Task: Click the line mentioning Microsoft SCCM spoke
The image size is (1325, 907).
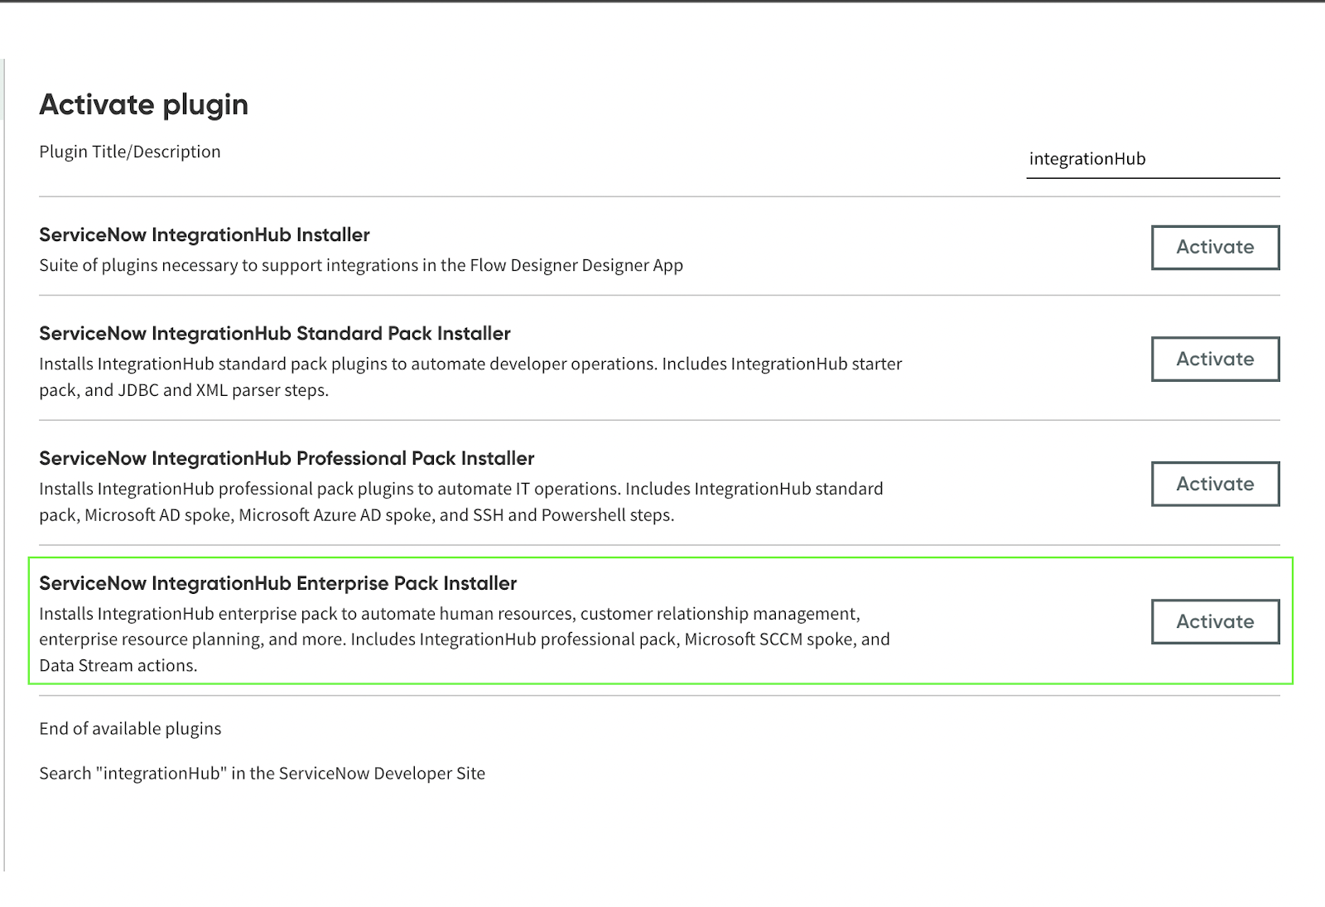Action: pyautogui.click(x=465, y=639)
